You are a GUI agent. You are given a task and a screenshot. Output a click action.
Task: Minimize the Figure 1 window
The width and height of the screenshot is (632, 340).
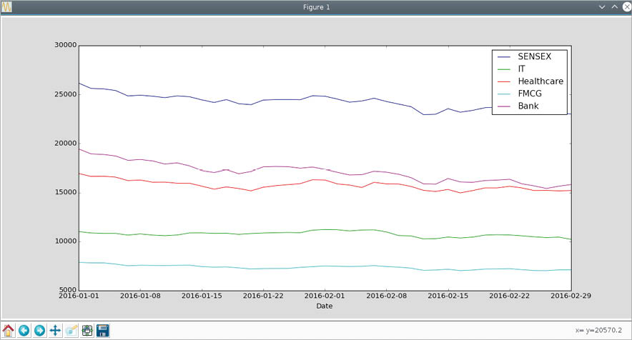click(603, 6)
